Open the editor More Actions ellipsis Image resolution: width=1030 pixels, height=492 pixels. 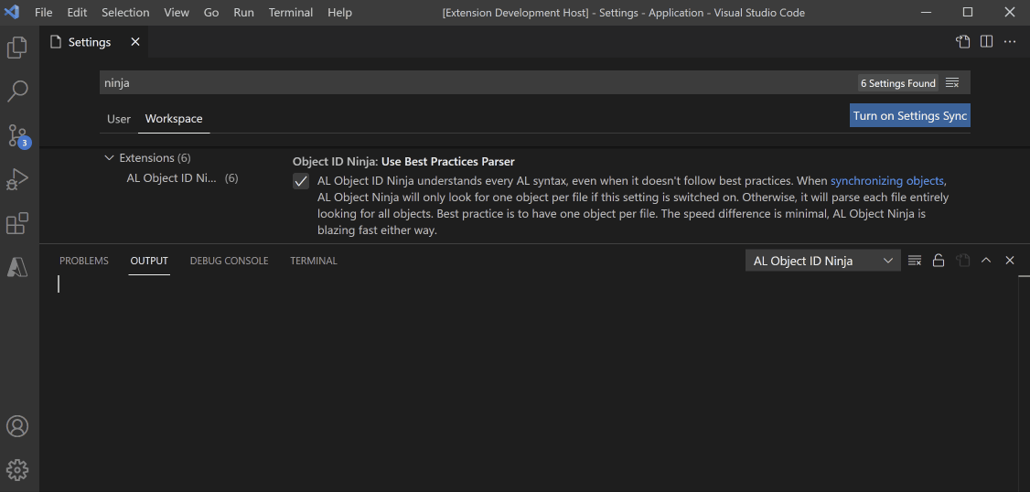[x=1010, y=42]
